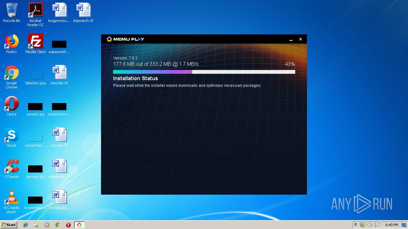
Task: Open the exchangeci... Word document
Action: pos(59,200)
